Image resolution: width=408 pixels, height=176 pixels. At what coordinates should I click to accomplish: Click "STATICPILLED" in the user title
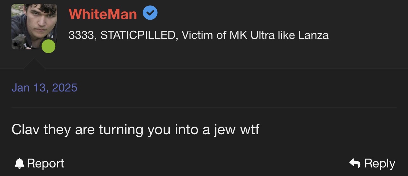tap(139, 35)
